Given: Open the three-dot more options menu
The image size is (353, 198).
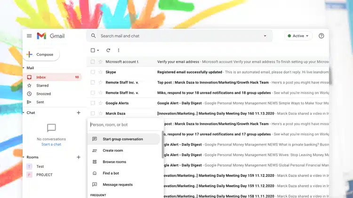Looking at the screenshot, I should point(119,50).
